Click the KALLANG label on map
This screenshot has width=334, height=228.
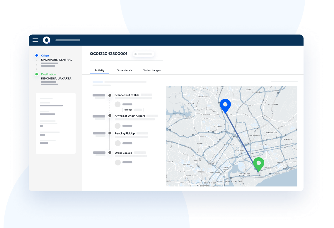[229, 158]
